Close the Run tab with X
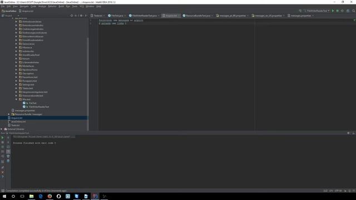The height and width of the screenshot is (200, 356). (2, 172)
